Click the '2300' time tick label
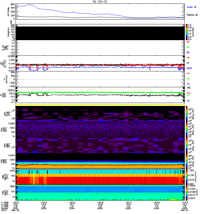Viewport: 200px width, 214px height. point(100,208)
